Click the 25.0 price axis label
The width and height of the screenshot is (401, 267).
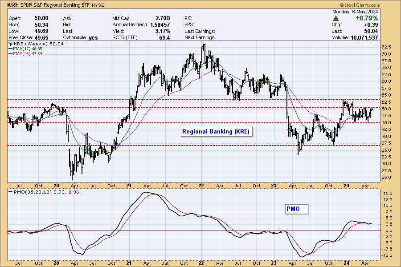386,177
